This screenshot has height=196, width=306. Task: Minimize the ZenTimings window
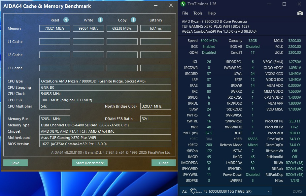(269, 4)
